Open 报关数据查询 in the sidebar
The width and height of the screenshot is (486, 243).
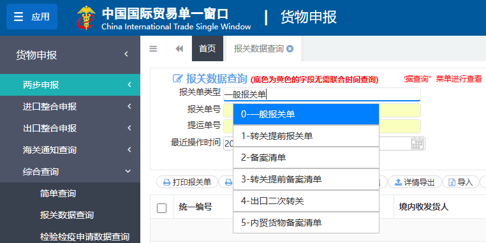(x=67, y=215)
